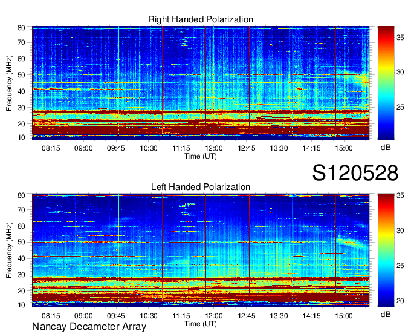The height and width of the screenshot is (334, 411).
Task: Click the bottom plot's Frequency (MHz) axis label
Action: click(x=9, y=250)
